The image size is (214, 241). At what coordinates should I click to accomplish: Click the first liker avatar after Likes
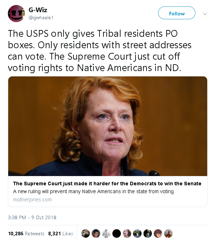86,234
